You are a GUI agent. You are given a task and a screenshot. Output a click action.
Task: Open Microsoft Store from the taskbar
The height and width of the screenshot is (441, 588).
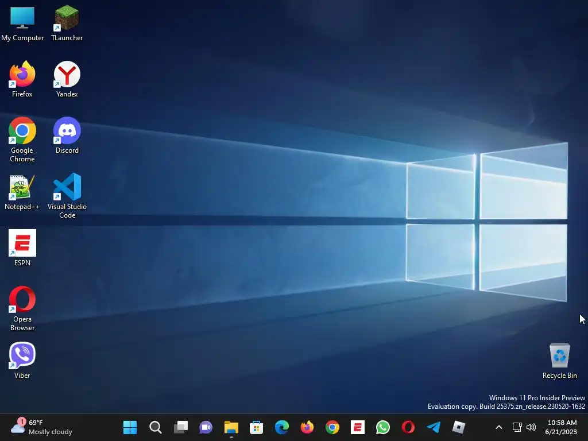click(x=257, y=427)
